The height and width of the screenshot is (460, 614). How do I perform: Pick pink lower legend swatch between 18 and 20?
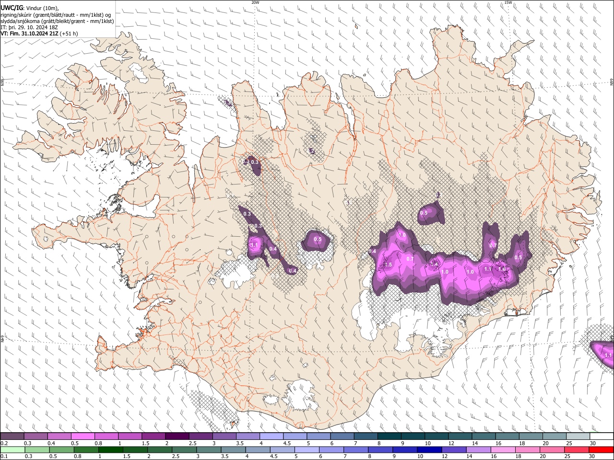pyautogui.click(x=528, y=449)
